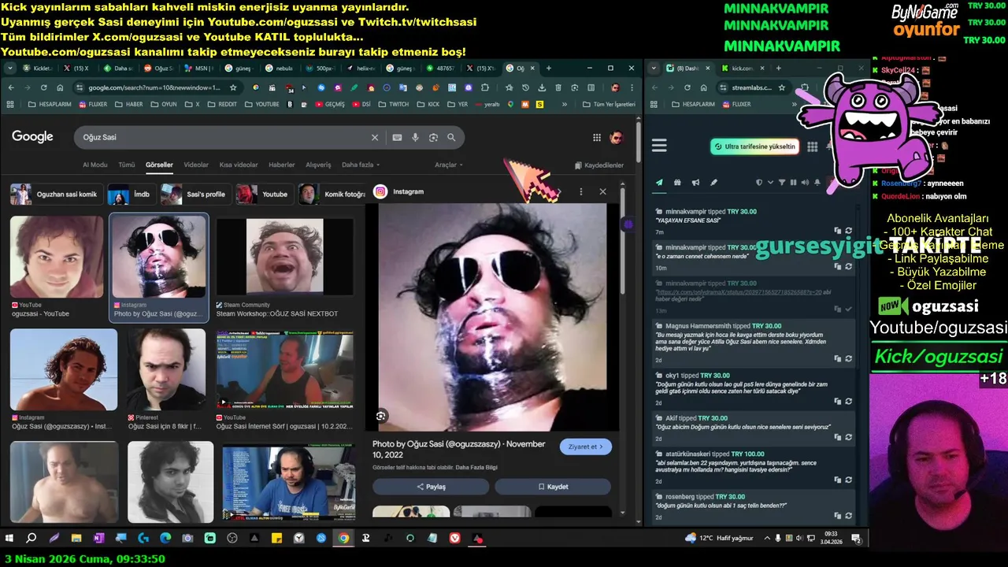This screenshot has width=1008, height=567.
Task: Toggle the Streamlabs shield moderation icon
Action: tap(759, 183)
